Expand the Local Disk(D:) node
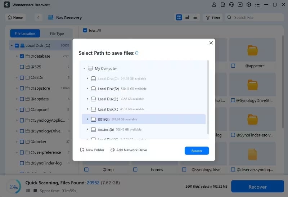The height and width of the screenshot is (197, 288). coord(87,89)
